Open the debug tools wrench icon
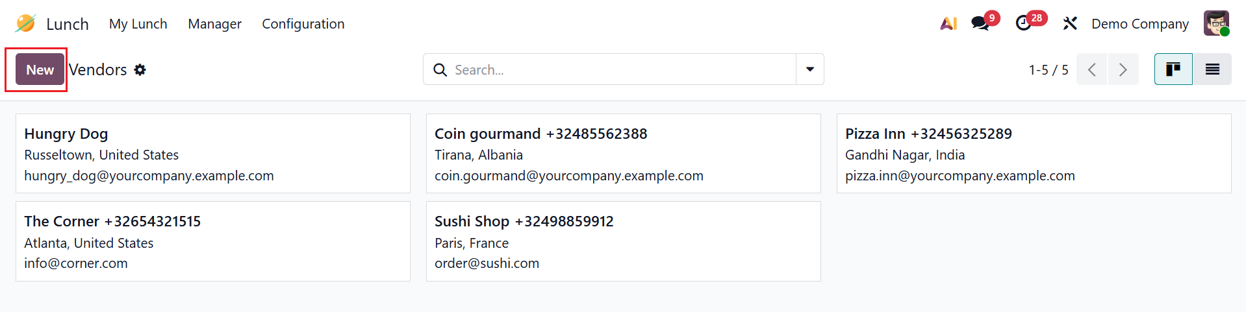1246x312 pixels. point(1069,23)
